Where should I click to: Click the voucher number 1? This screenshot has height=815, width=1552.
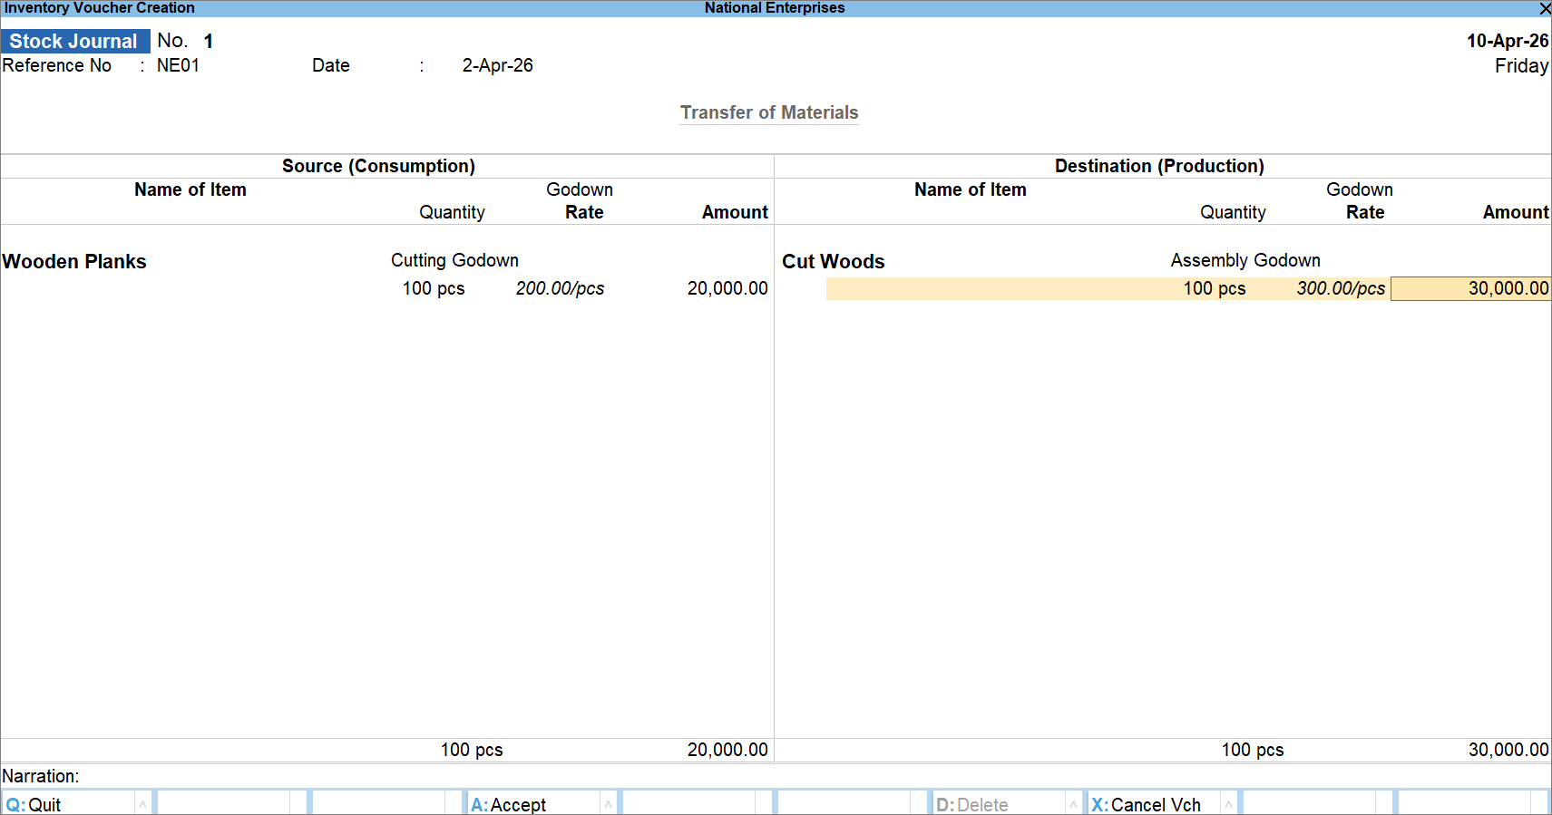[208, 42]
